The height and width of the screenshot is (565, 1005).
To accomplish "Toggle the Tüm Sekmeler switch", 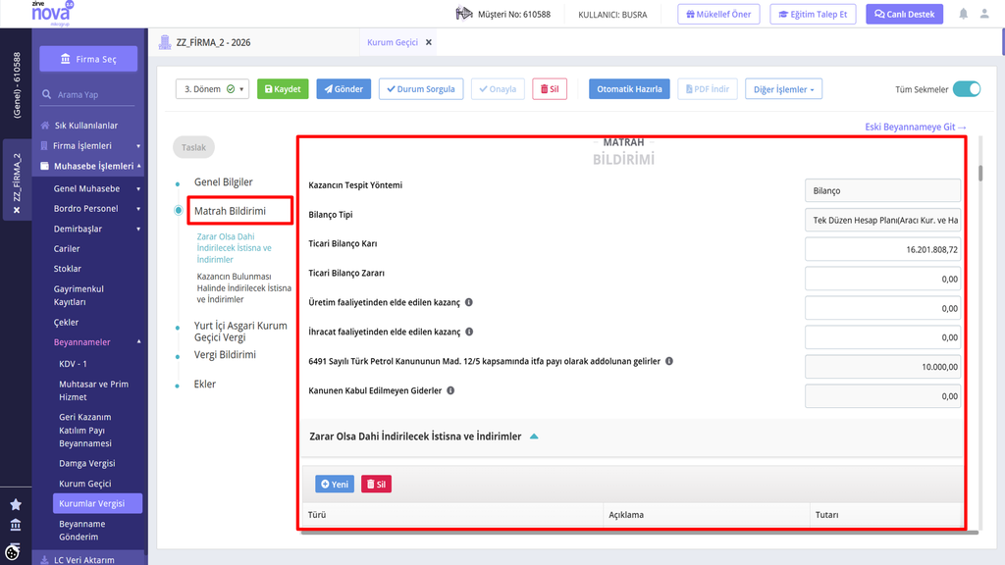I will click(967, 89).
